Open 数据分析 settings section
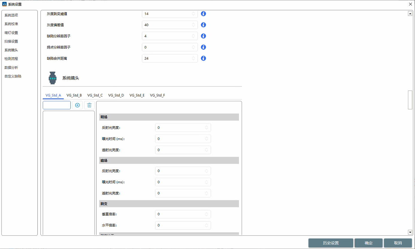Viewport: 415px width, 249px height. [11, 68]
